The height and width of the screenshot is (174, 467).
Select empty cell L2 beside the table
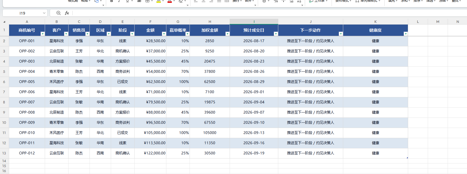pyautogui.click(x=418, y=41)
